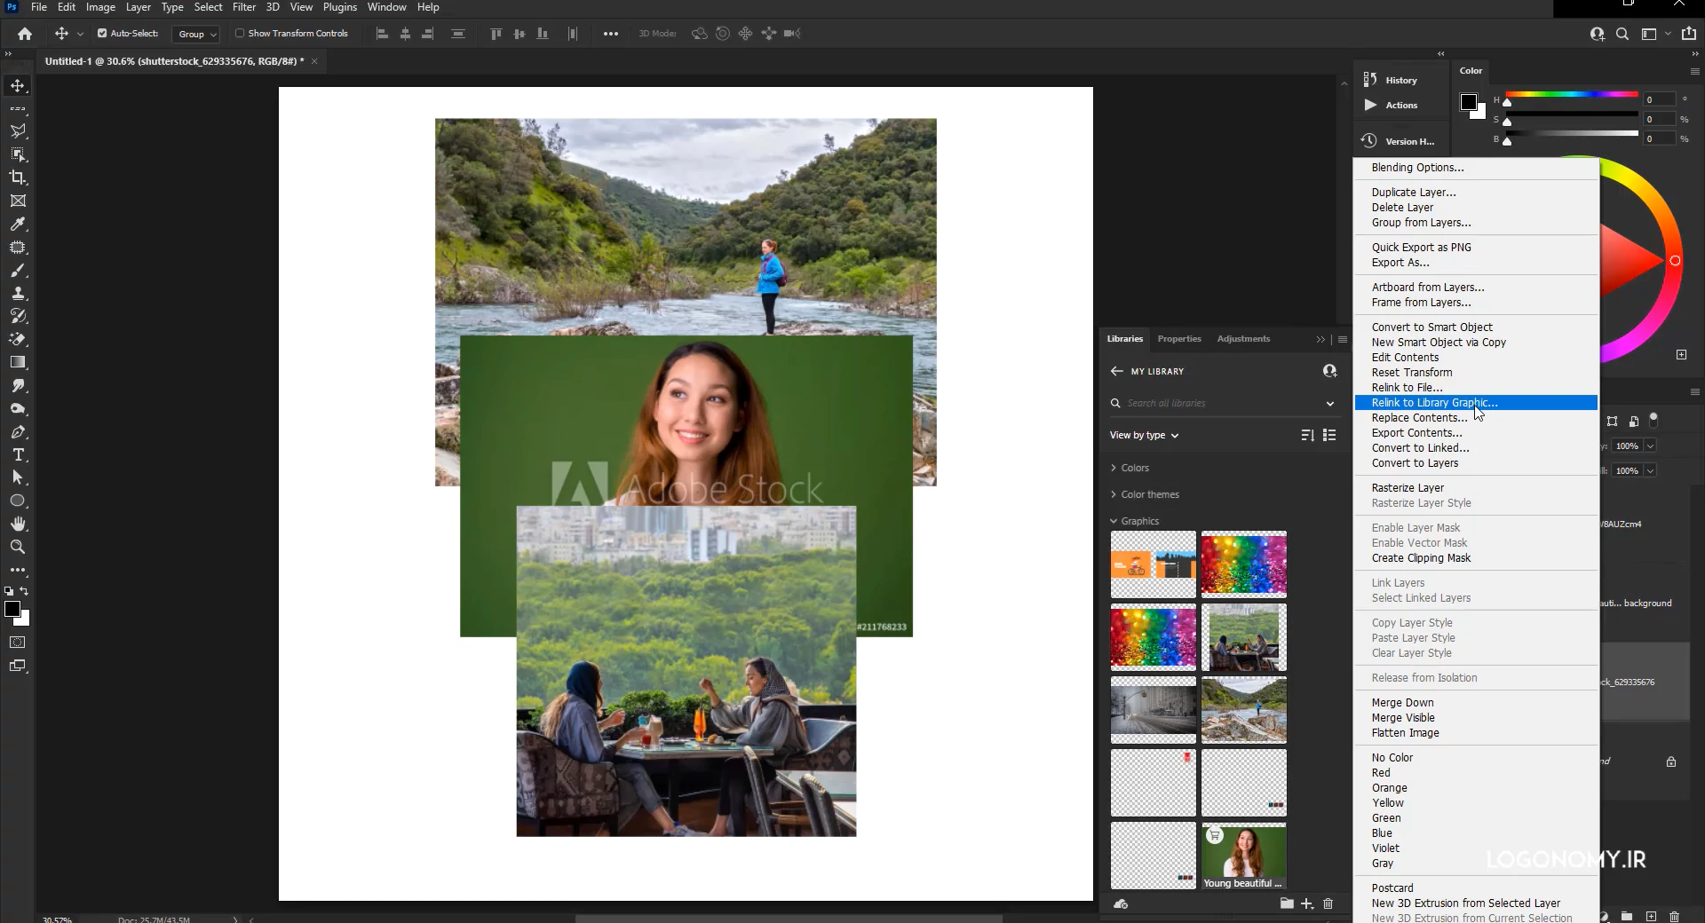This screenshot has height=923, width=1705.
Task: Click the hue slider in Color panel
Action: [x=1571, y=94]
